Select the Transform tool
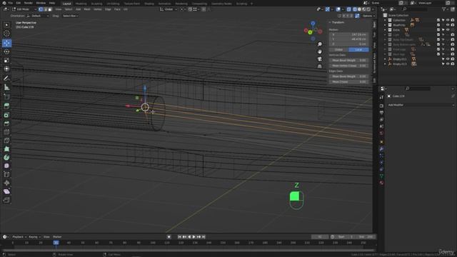 point(6,69)
